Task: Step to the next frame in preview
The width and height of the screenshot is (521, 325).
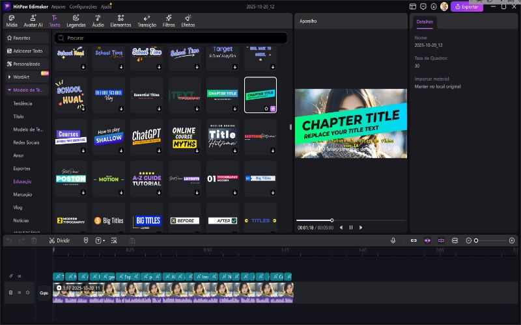Action: pyautogui.click(x=361, y=227)
